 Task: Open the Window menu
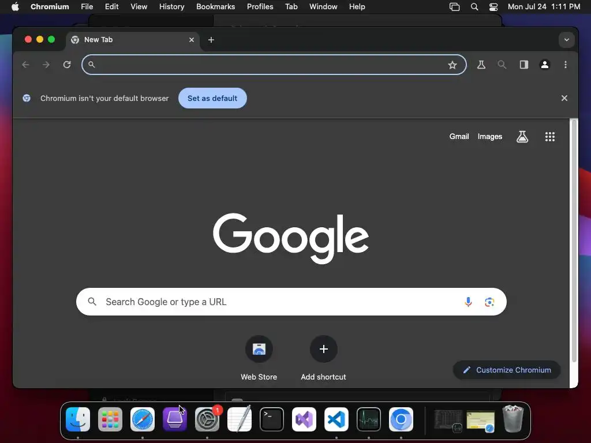[x=323, y=7]
